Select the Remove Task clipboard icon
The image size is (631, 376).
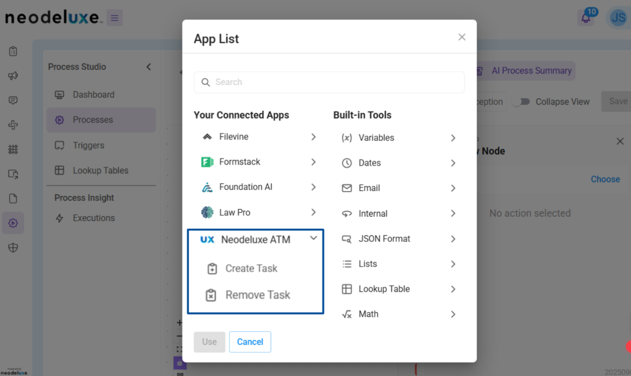(x=211, y=295)
